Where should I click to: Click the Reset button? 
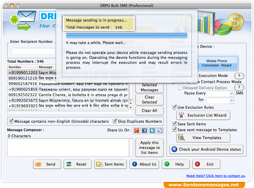pos(77,164)
